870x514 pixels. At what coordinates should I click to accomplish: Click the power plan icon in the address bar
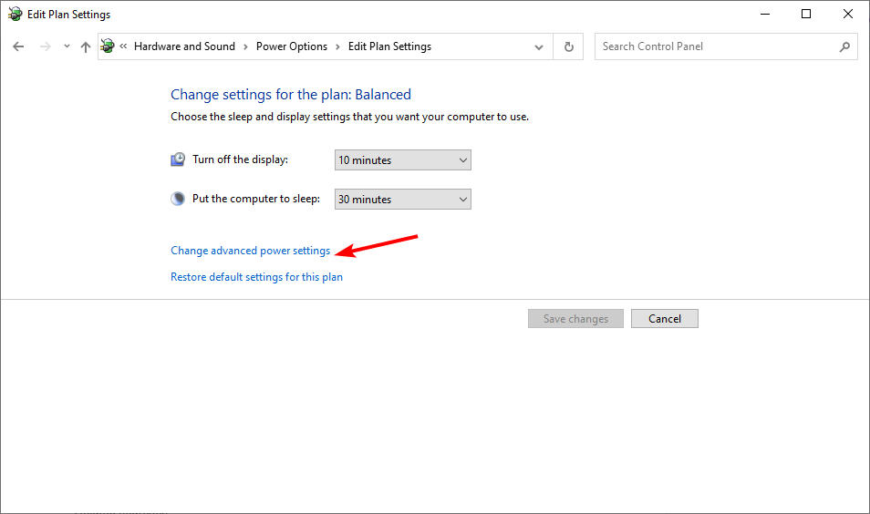109,46
